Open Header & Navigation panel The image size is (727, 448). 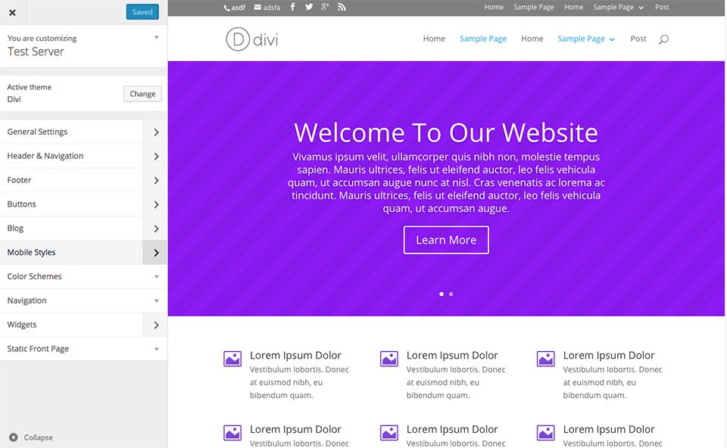coord(83,156)
